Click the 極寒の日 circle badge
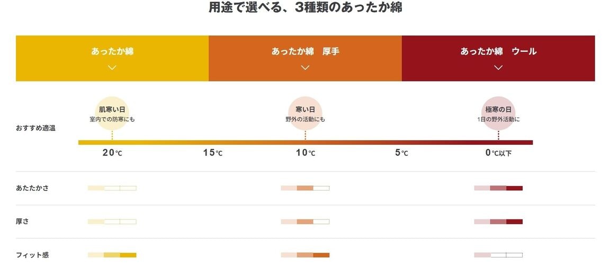The image size is (609, 268). pos(498,114)
